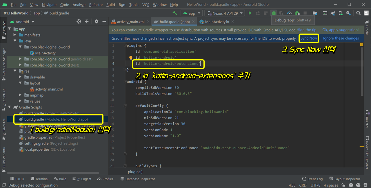Toggle the read-only lock icon in the status bar
371x188 pixels.
tap(343, 185)
